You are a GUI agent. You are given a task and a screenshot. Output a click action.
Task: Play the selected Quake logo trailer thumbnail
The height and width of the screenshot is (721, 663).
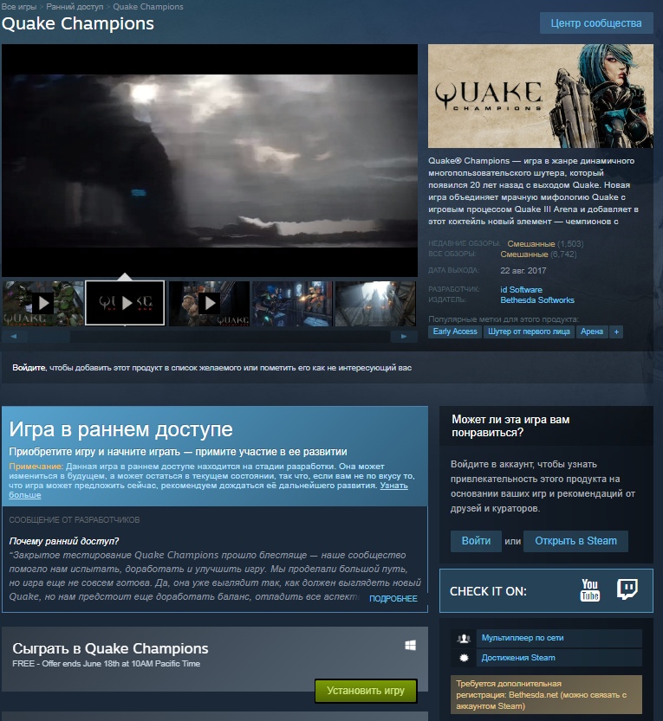pos(125,303)
